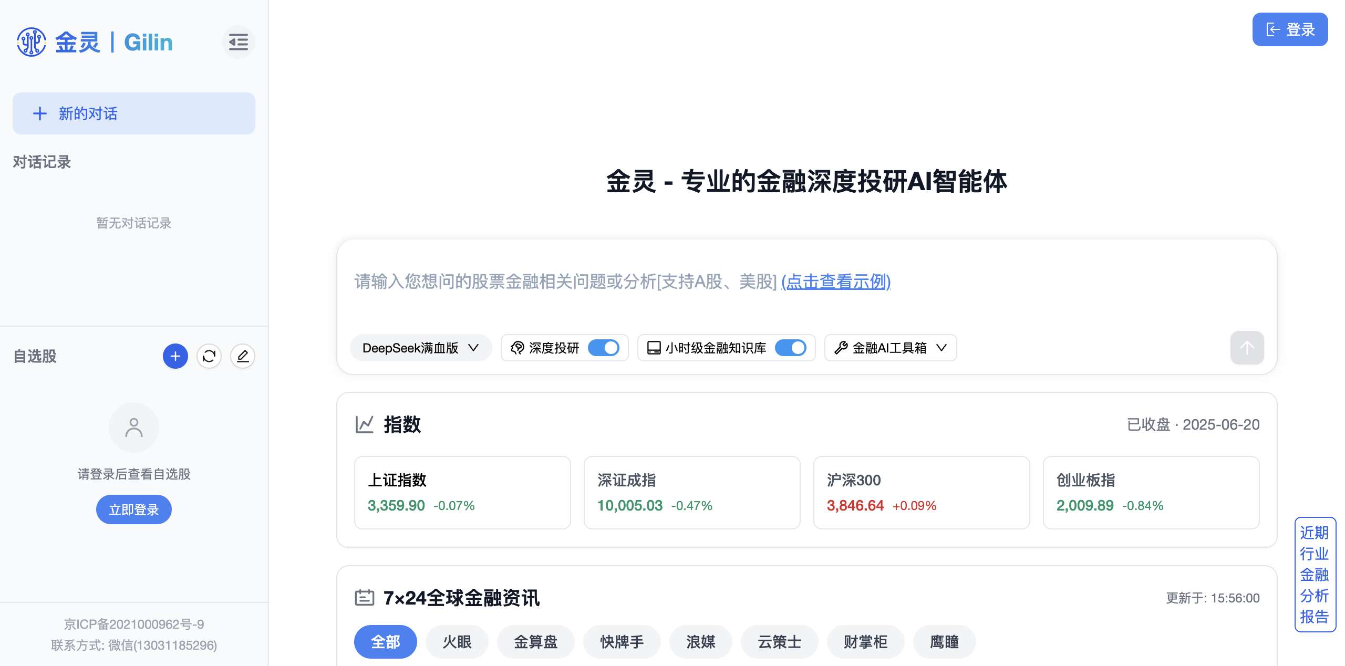Open the 深证成指 index card
This screenshot has width=1345, height=666.
tap(692, 493)
